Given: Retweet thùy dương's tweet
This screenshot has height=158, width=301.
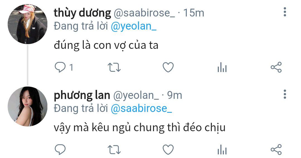Looking at the screenshot, I should point(114,68).
